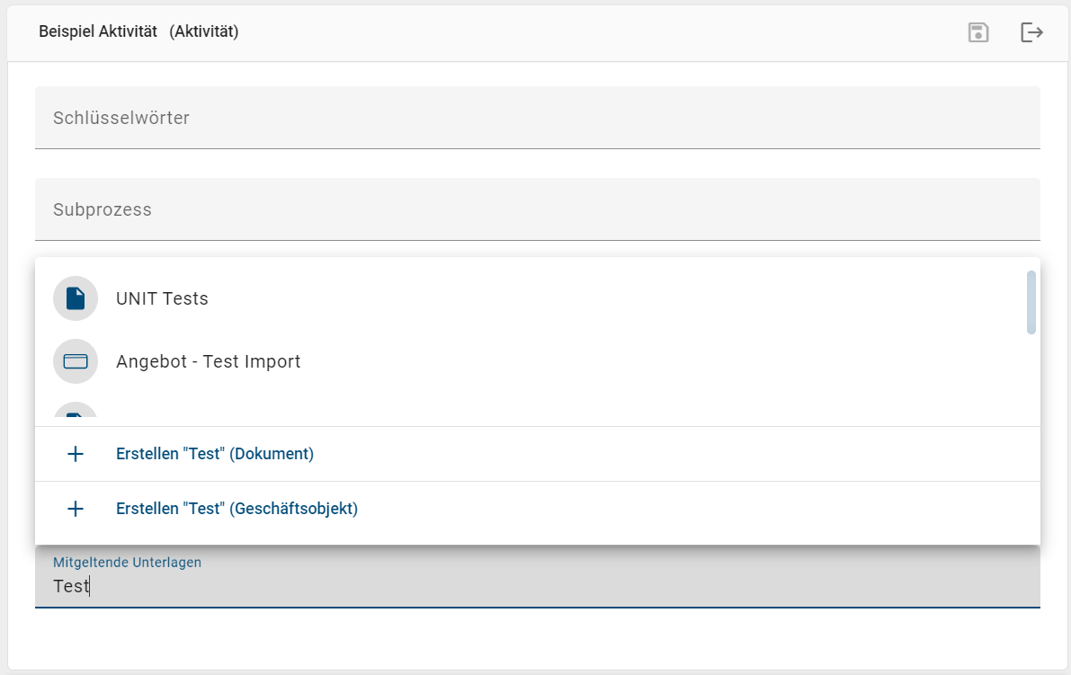This screenshot has height=675, width=1071.
Task: Click into Mitgeltende Unterlagen input with "Test"
Action: tap(537, 586)
